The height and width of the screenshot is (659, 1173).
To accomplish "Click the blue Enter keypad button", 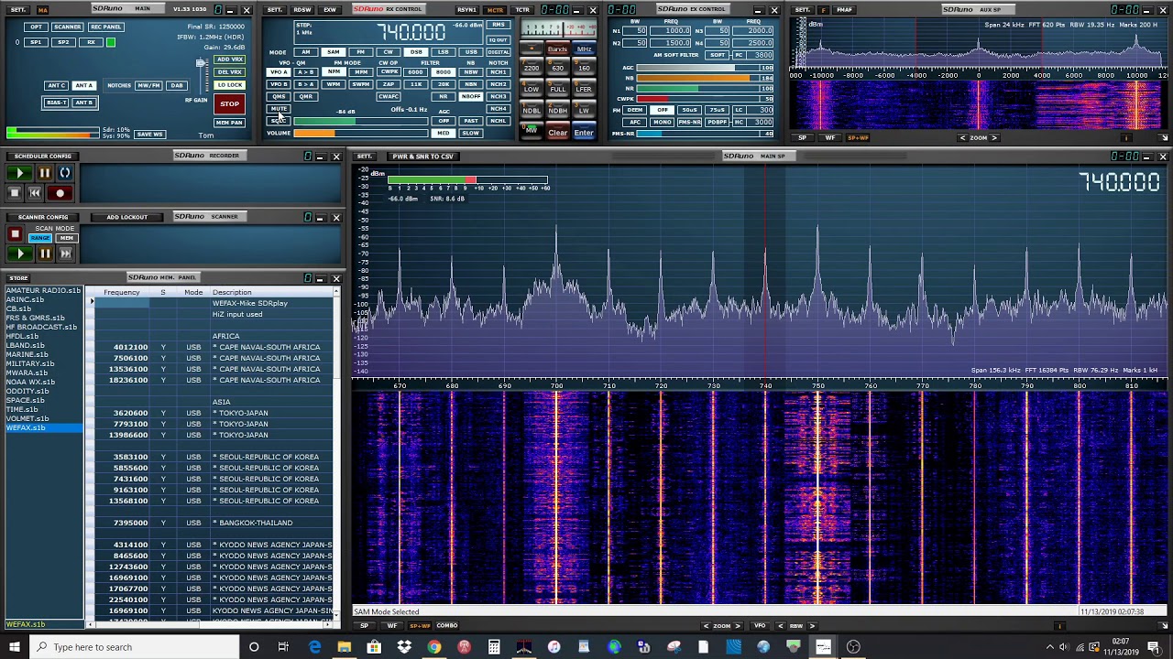I will tap(584, 133).
